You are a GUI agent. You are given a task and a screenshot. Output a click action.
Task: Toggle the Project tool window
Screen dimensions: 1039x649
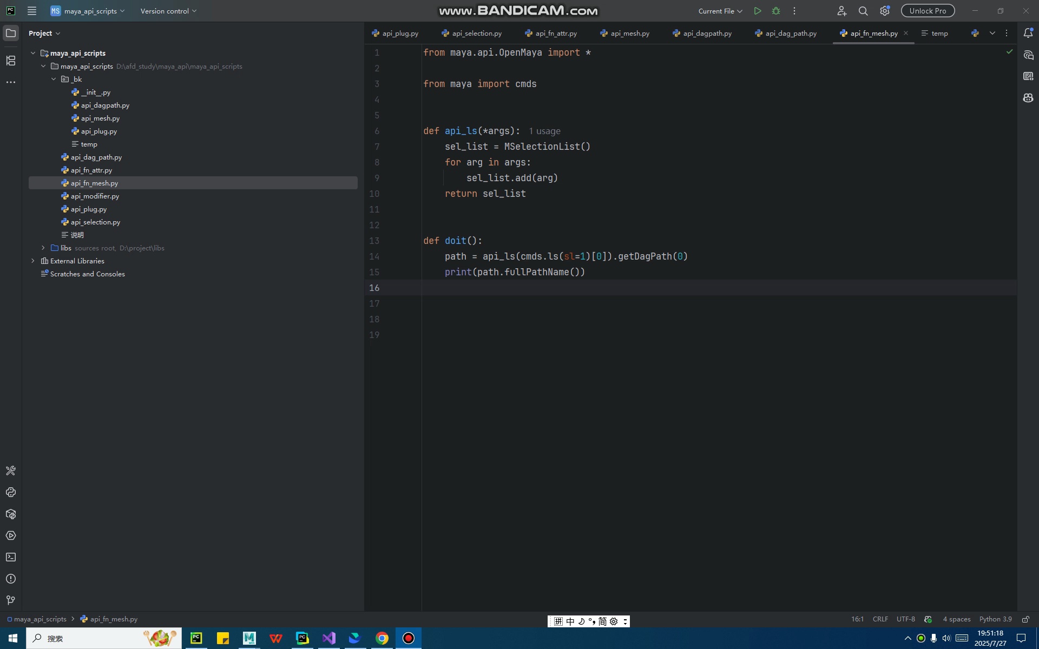coord(11,33)
